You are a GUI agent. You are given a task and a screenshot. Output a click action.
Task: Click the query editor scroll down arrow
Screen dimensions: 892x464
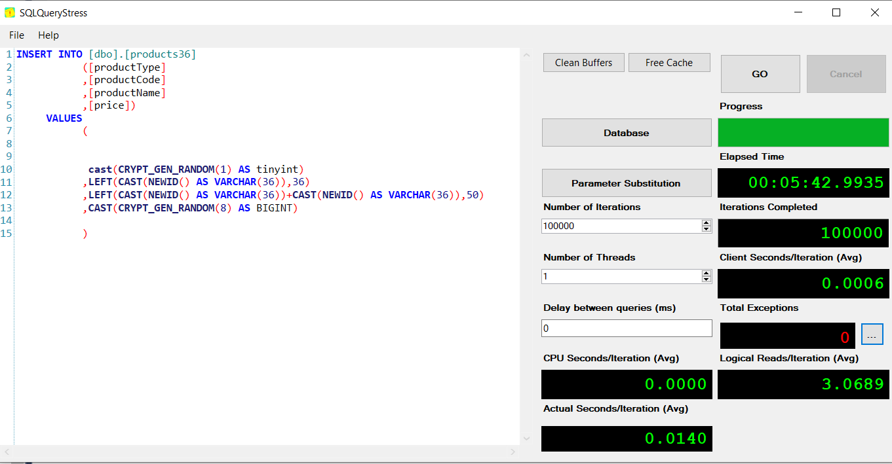pos(526,438)
